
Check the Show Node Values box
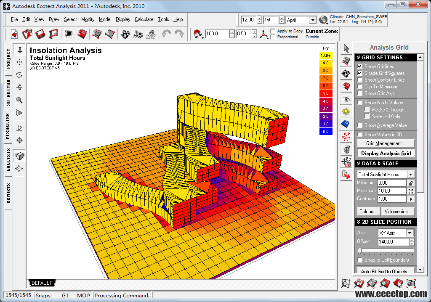(x=360, y=103)
